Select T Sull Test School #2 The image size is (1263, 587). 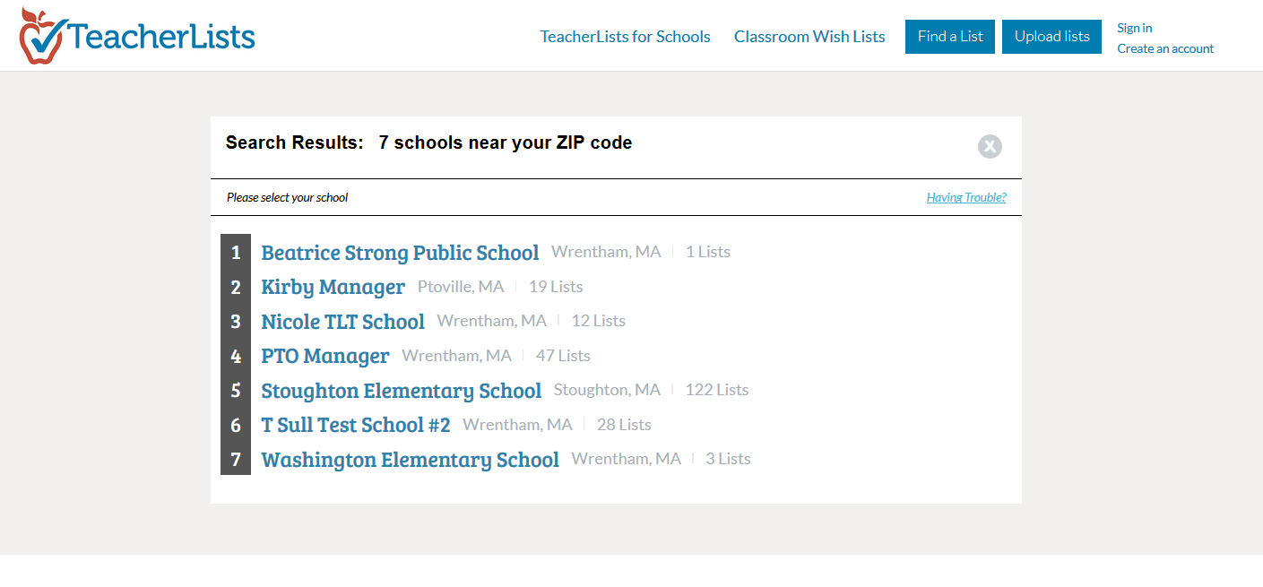356,425
